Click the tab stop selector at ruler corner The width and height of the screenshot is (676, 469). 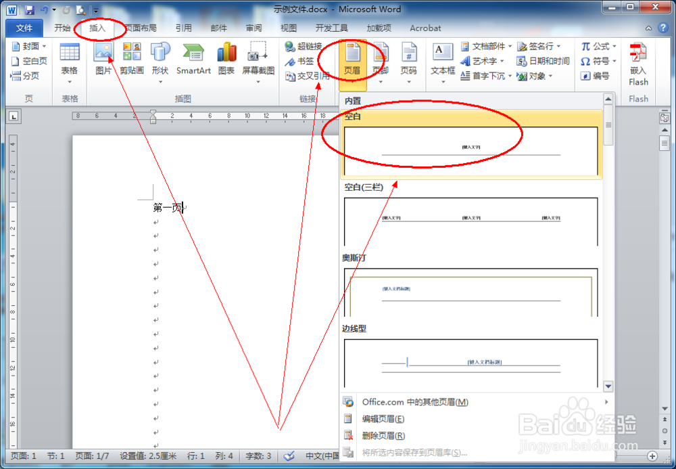point(14,116)
